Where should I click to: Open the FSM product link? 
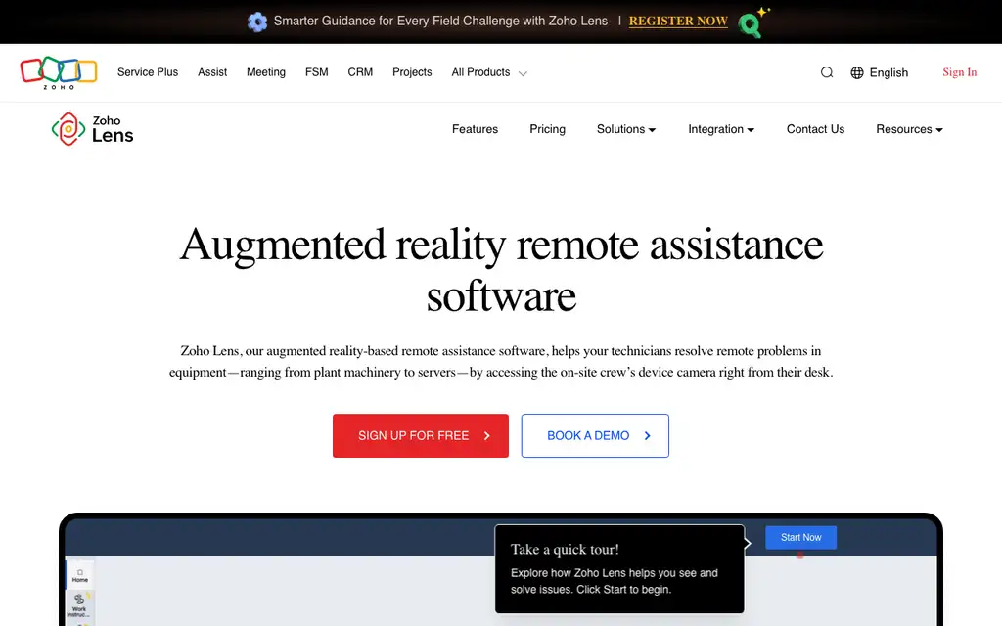[316, 72]
